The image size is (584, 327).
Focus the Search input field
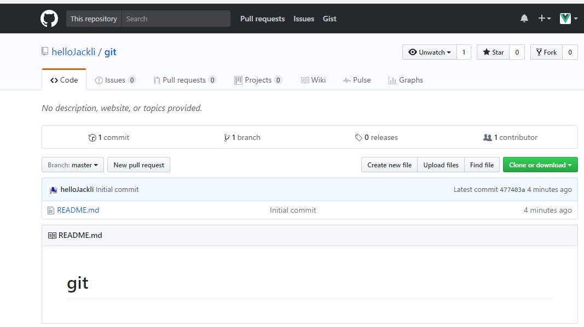point(176,19)
